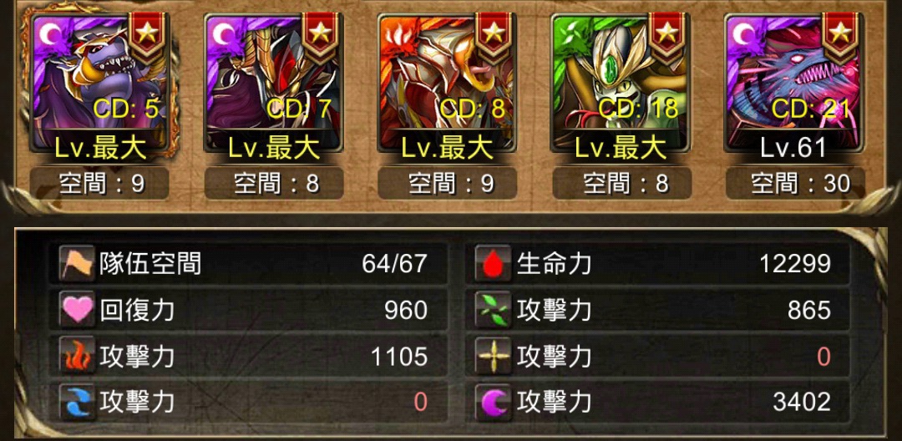Select the first dark card with CD: 5

click(99, 84)
